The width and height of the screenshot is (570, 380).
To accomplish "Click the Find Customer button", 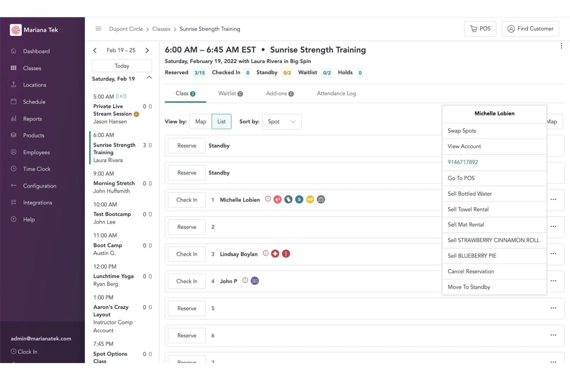I will click(530, 29).
